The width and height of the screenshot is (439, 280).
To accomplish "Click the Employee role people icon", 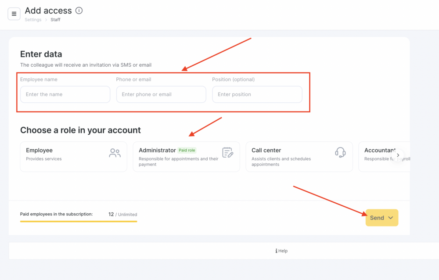I will [115, 153].
